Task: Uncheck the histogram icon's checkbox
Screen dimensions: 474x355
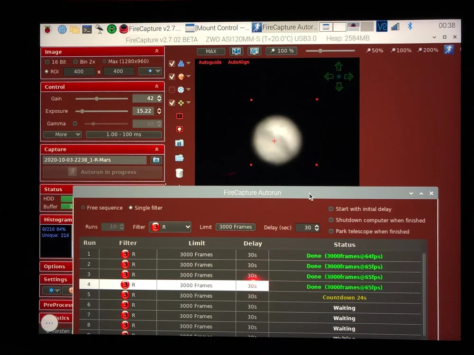Action: tap(172, 64)
